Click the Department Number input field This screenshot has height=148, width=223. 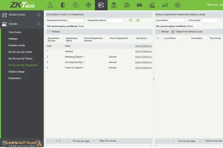(x=76, y=20)
